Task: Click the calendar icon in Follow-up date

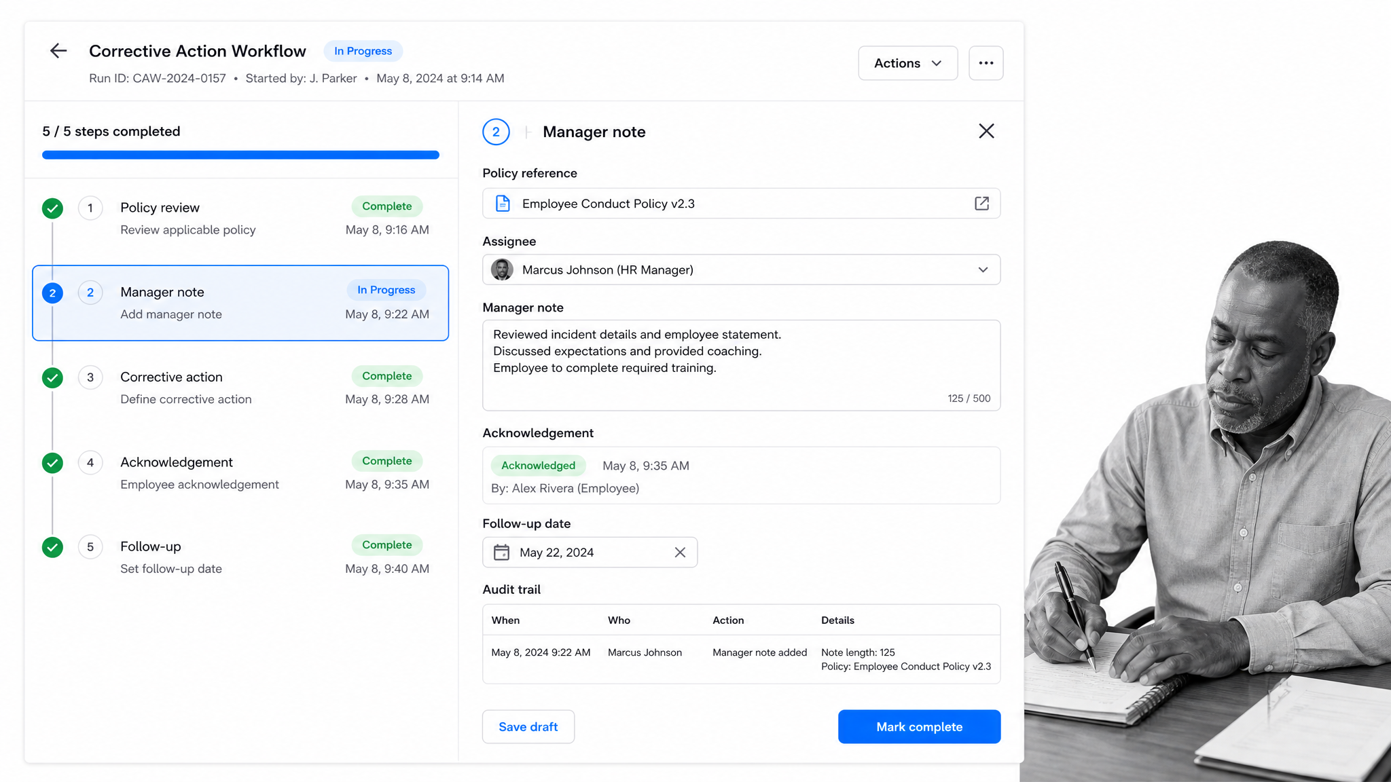Action: 501,553
